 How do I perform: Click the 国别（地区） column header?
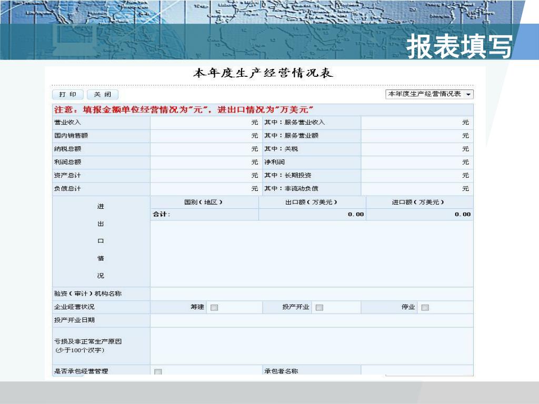[204, 203]
